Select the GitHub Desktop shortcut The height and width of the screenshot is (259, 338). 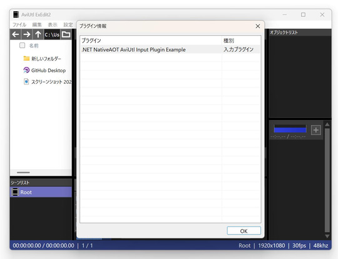[44, 70]
